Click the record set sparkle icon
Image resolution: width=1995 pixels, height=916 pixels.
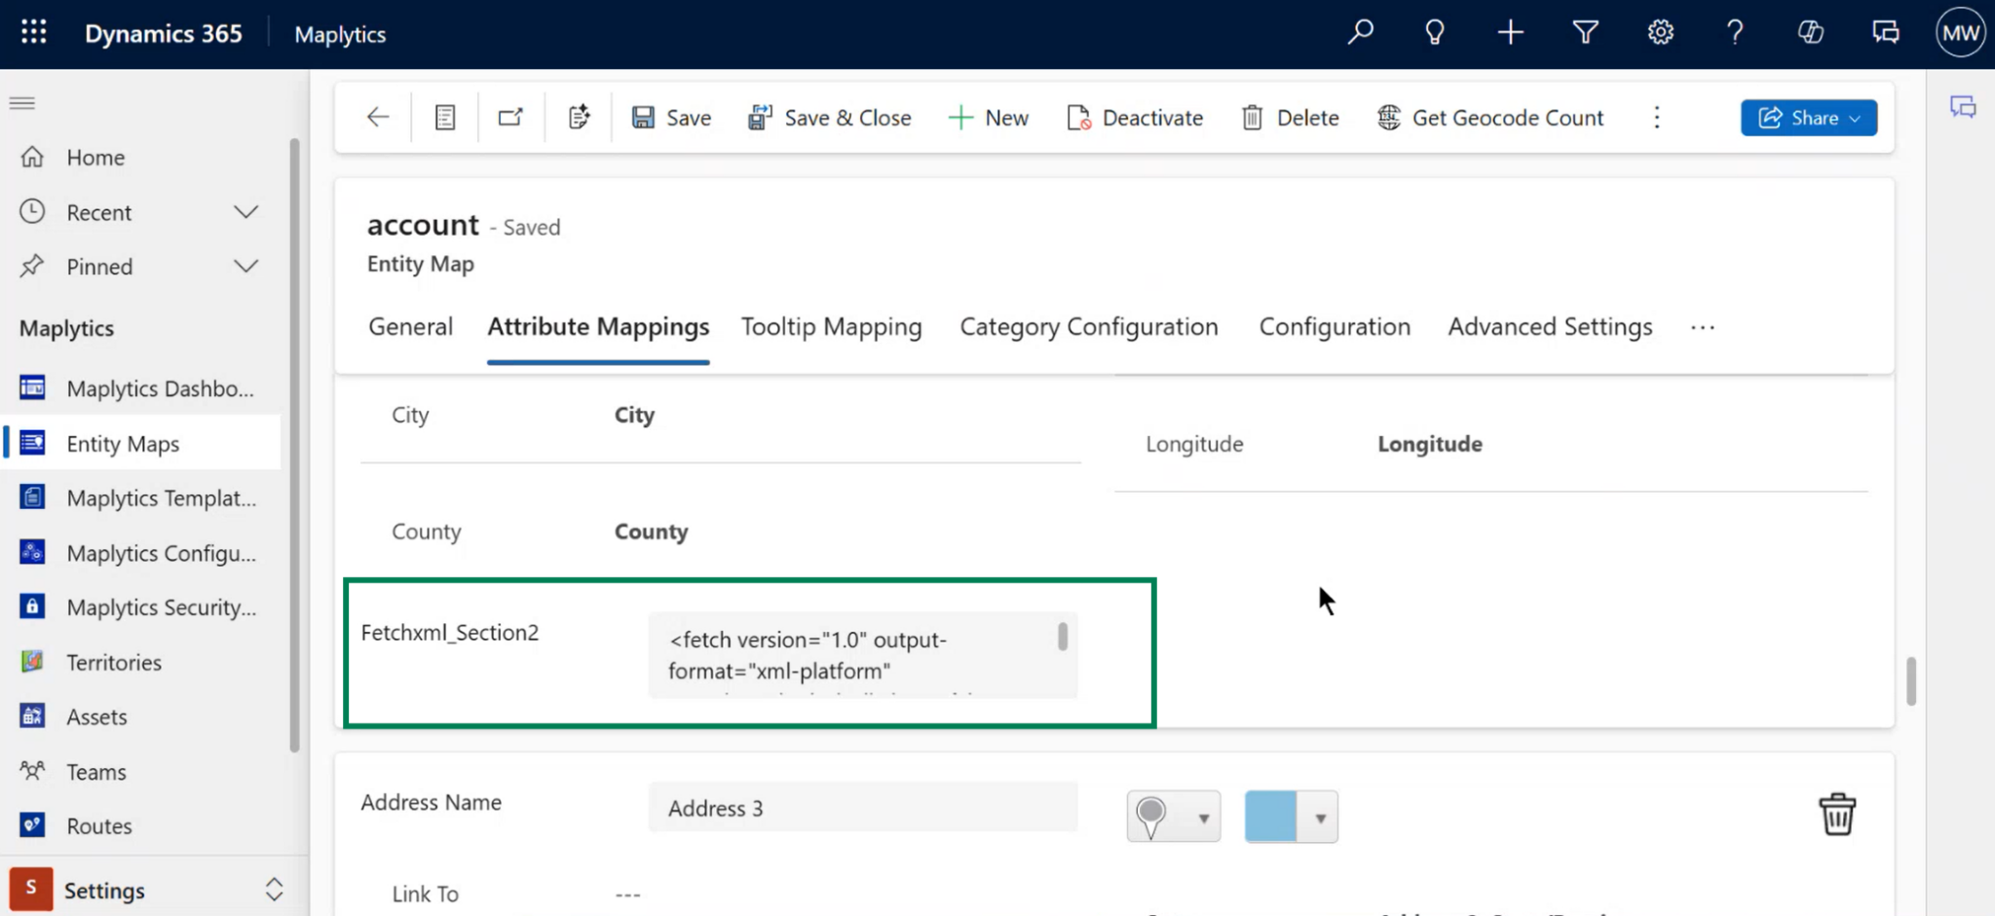[579, 118]
